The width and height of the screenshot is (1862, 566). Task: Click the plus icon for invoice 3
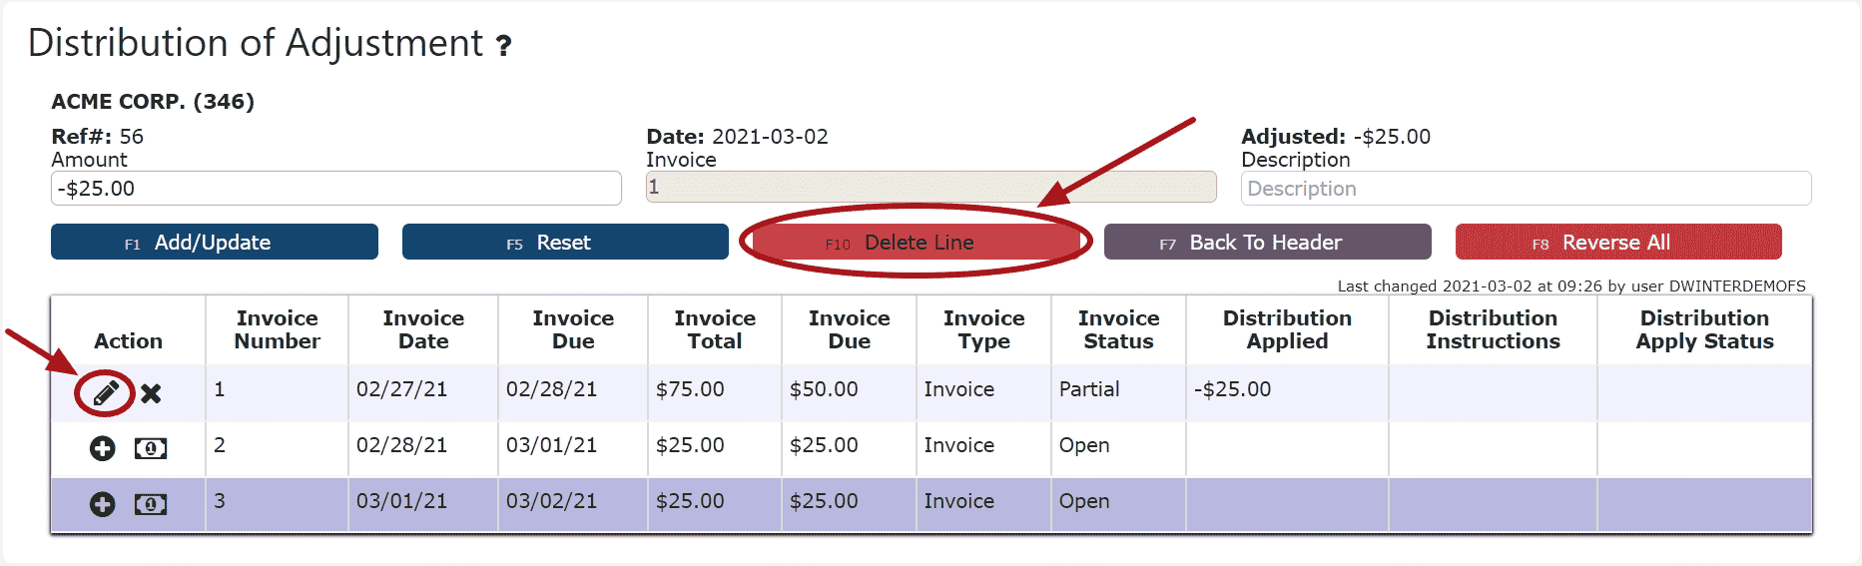103,505
